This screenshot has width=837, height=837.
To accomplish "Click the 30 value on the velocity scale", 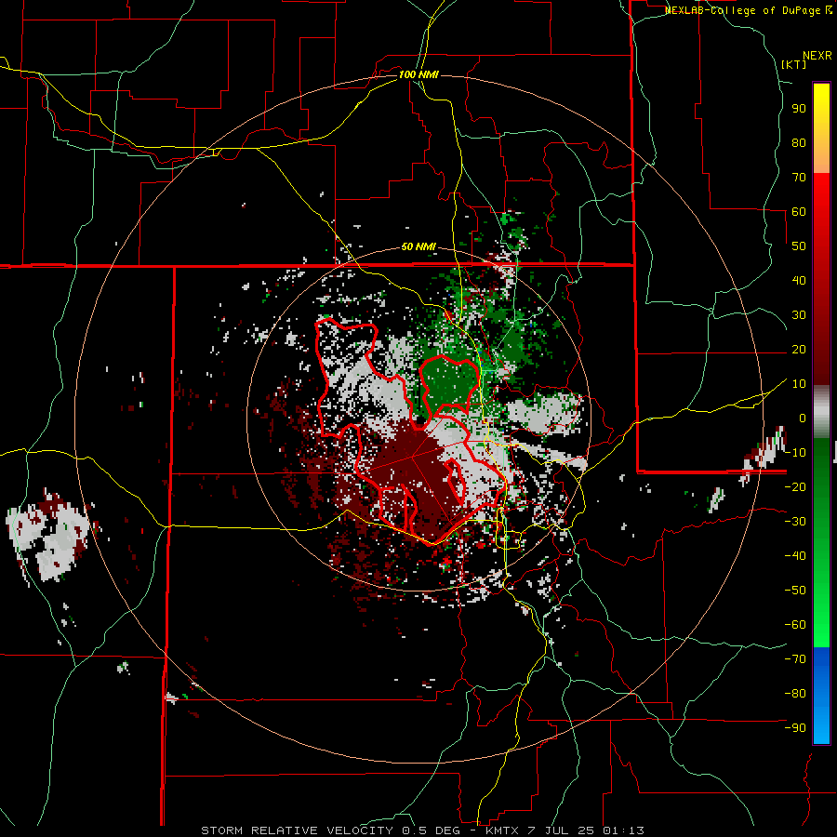I will (x=799, y=315).
